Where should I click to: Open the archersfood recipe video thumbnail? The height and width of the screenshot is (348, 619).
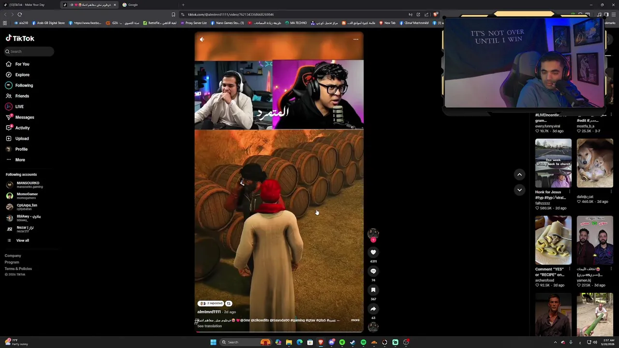pos(553,240)
